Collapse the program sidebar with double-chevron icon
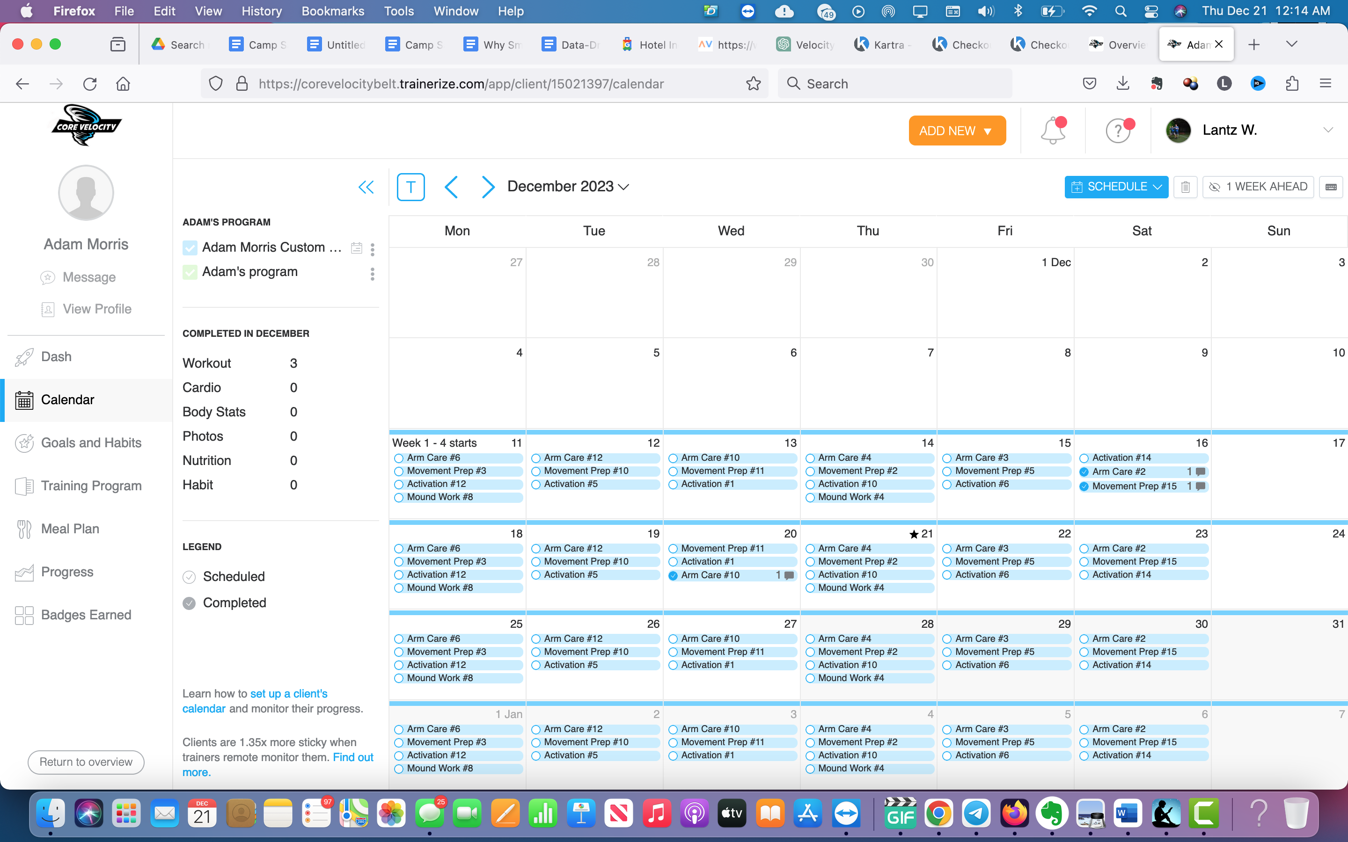This screenshot has width=1348, height=842. (x=366, y=187)
